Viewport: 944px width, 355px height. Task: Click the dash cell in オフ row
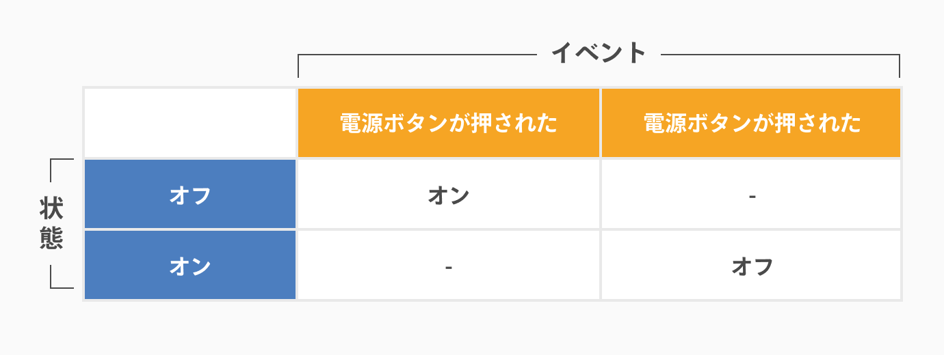[x=751, y=195]
